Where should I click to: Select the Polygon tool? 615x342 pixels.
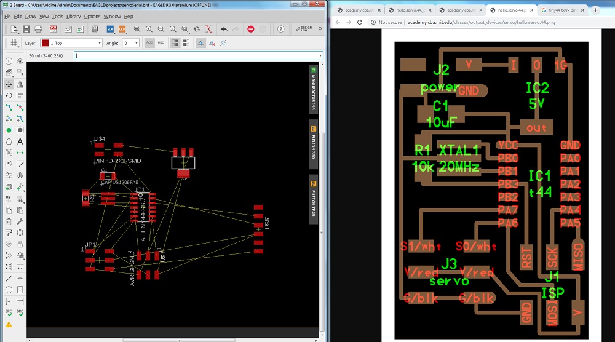pos(9,141)
